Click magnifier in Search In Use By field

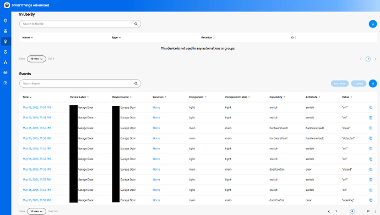(136, 24)
